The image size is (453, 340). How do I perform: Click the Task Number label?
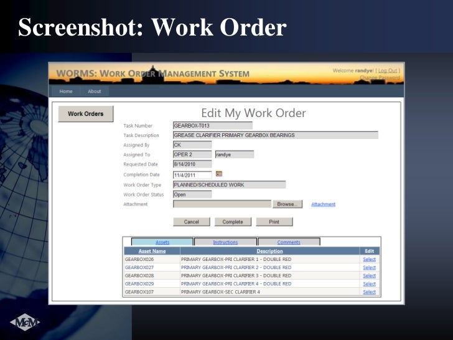pos(138,126)
